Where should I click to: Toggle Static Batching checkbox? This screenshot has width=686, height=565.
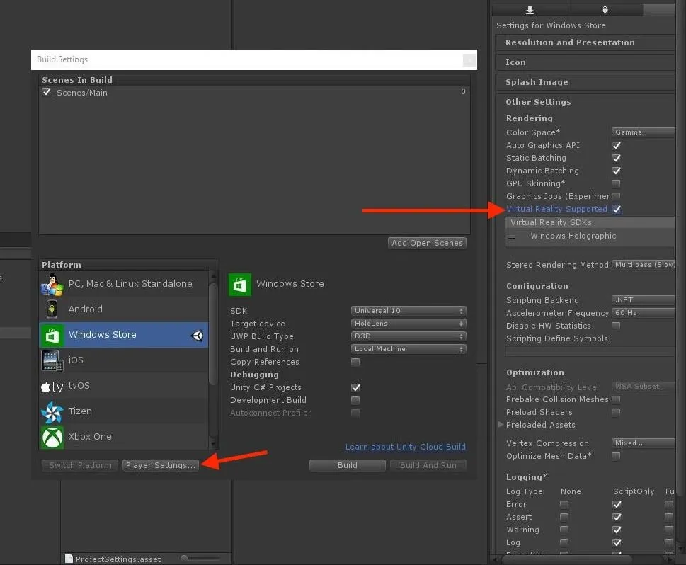tap(616, 158)
